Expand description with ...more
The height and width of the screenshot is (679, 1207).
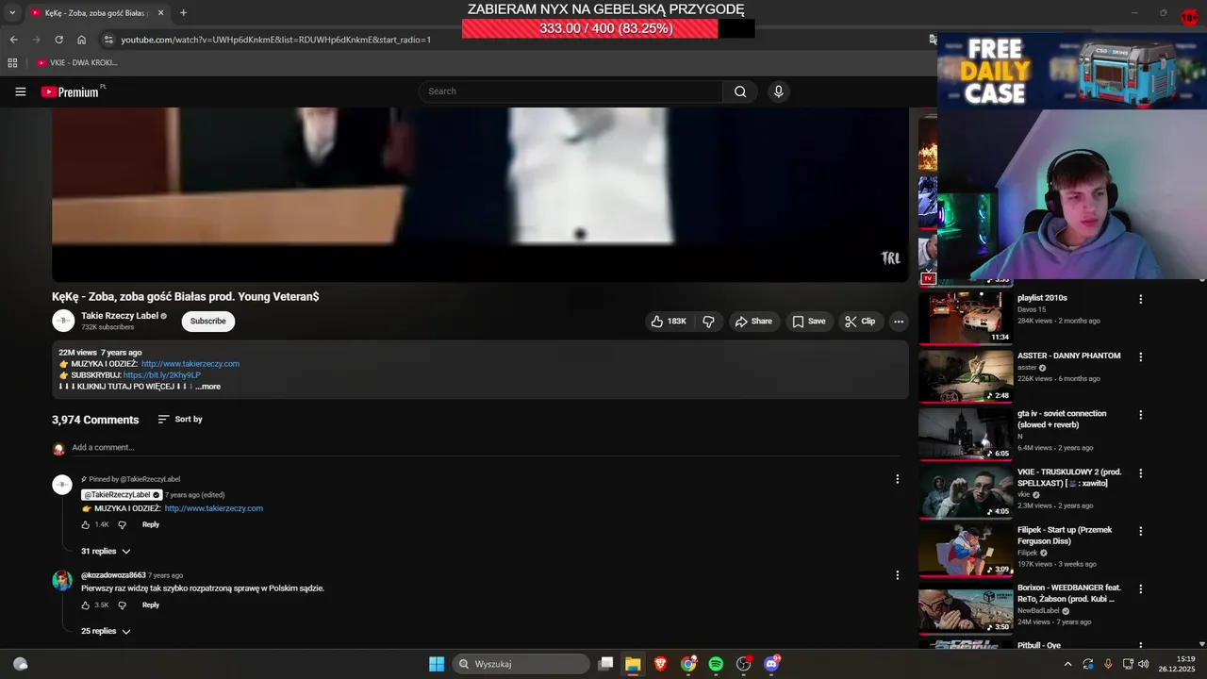208,387
